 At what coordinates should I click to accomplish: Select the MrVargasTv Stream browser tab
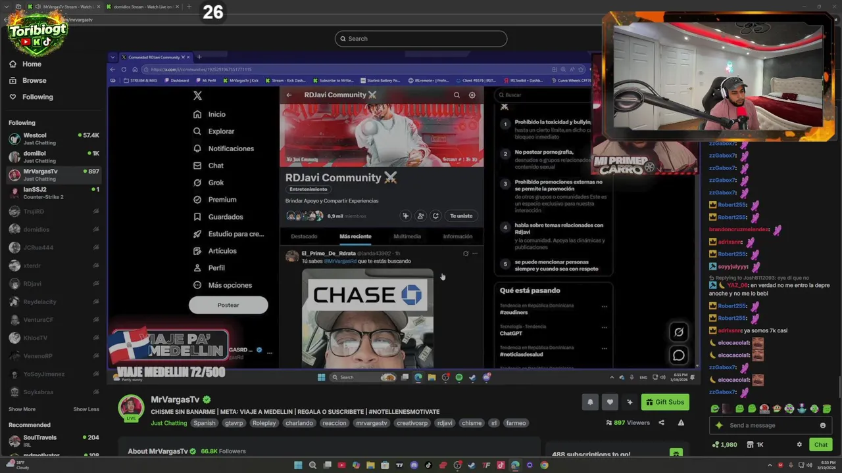click(x=64, y=7)
